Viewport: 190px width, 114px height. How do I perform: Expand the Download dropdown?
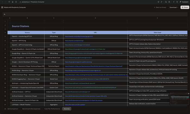click(174, 7)
